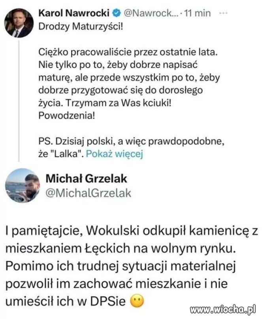Expand the tweet with Pokaż więcej
262x319 pixels.
click(114, 154)
